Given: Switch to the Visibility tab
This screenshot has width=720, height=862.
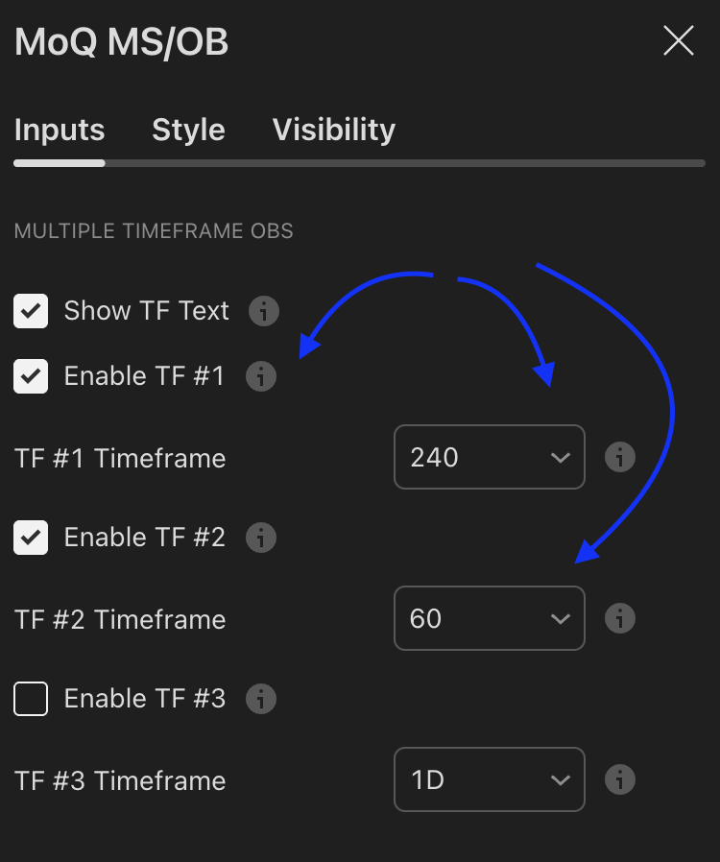Looking at the screenshot, I should coord(333,130).
